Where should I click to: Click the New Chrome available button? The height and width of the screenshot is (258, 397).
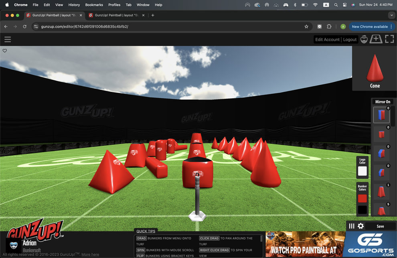[372, 26]
